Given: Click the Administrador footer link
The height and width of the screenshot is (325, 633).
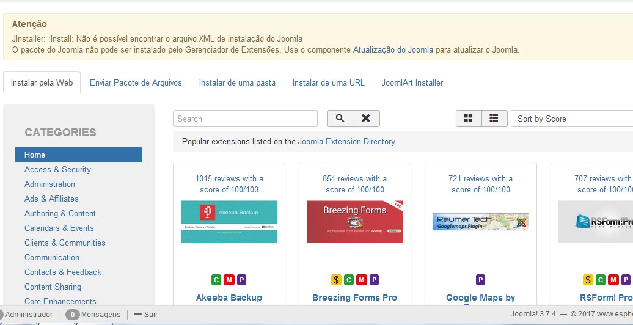Looking at the screenshot, I should tap(29, 314).
